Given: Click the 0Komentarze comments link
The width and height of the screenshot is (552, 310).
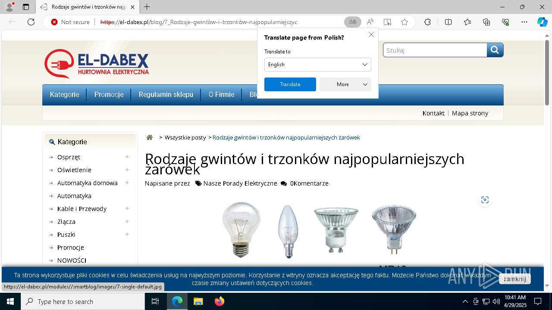Looking at the screenshot, I should [309, 183].
